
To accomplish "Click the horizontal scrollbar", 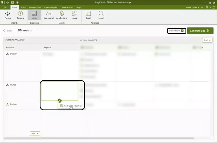I will point(99,138).
